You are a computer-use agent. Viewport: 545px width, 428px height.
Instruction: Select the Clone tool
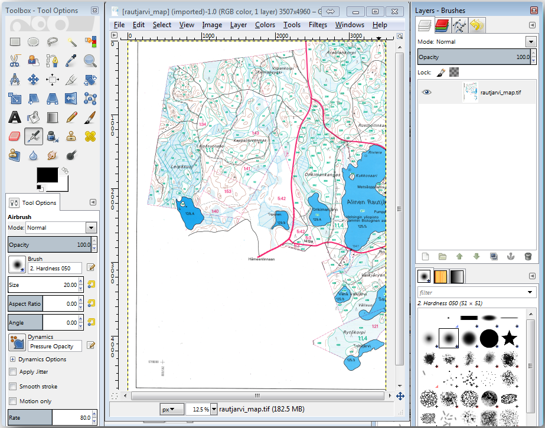69,136
